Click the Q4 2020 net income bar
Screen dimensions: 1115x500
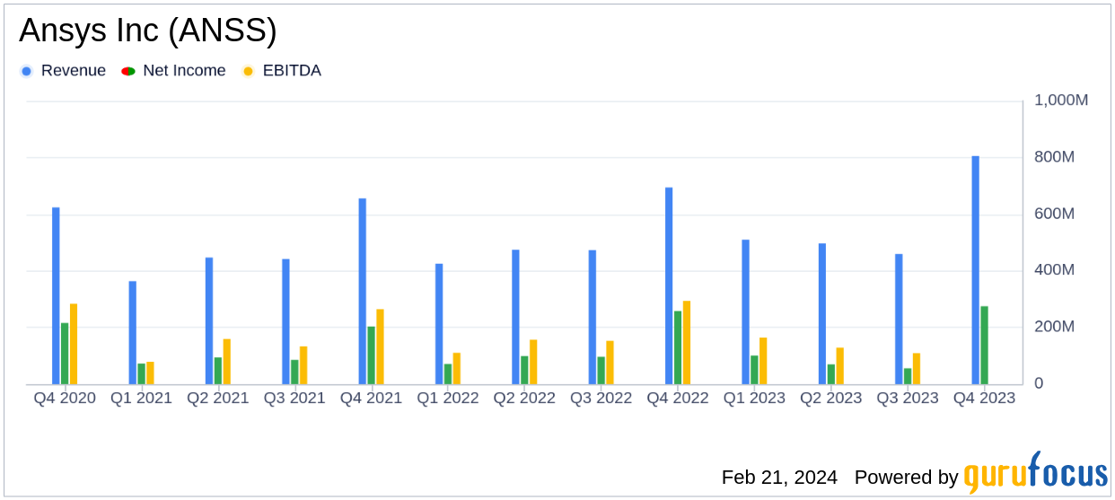(x=65, y=354)
